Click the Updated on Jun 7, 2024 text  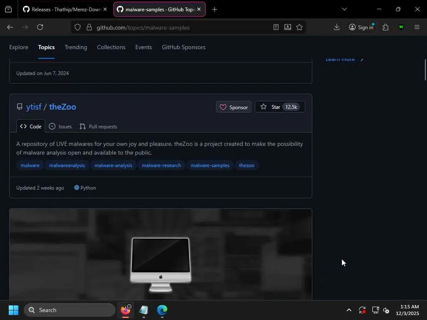coord(43,73)
